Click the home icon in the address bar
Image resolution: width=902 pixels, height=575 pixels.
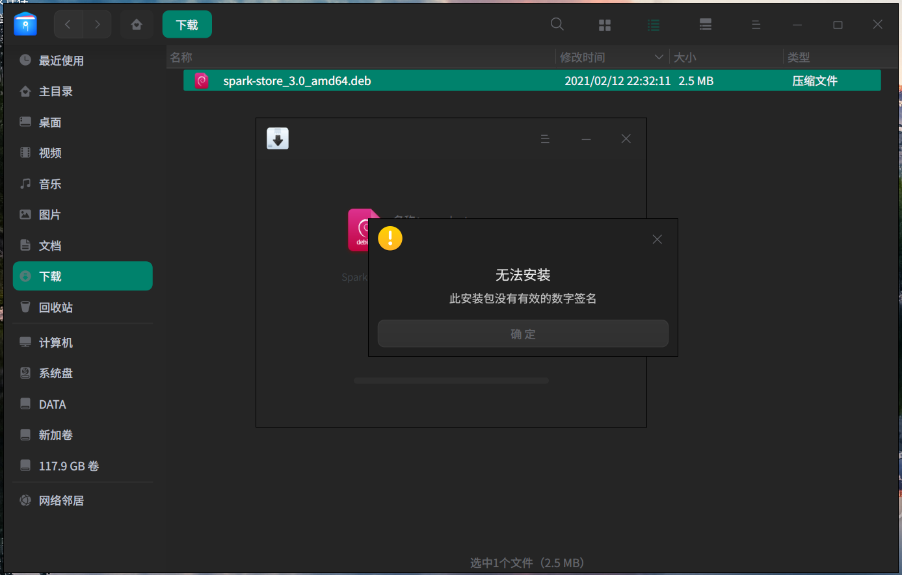[137, 25]
